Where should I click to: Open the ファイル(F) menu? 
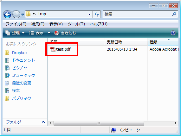[16, 24]
